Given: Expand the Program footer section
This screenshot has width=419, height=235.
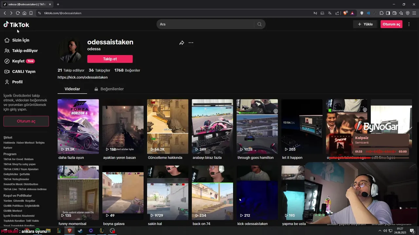Looking at the screenshot, I should pos(10,154).
